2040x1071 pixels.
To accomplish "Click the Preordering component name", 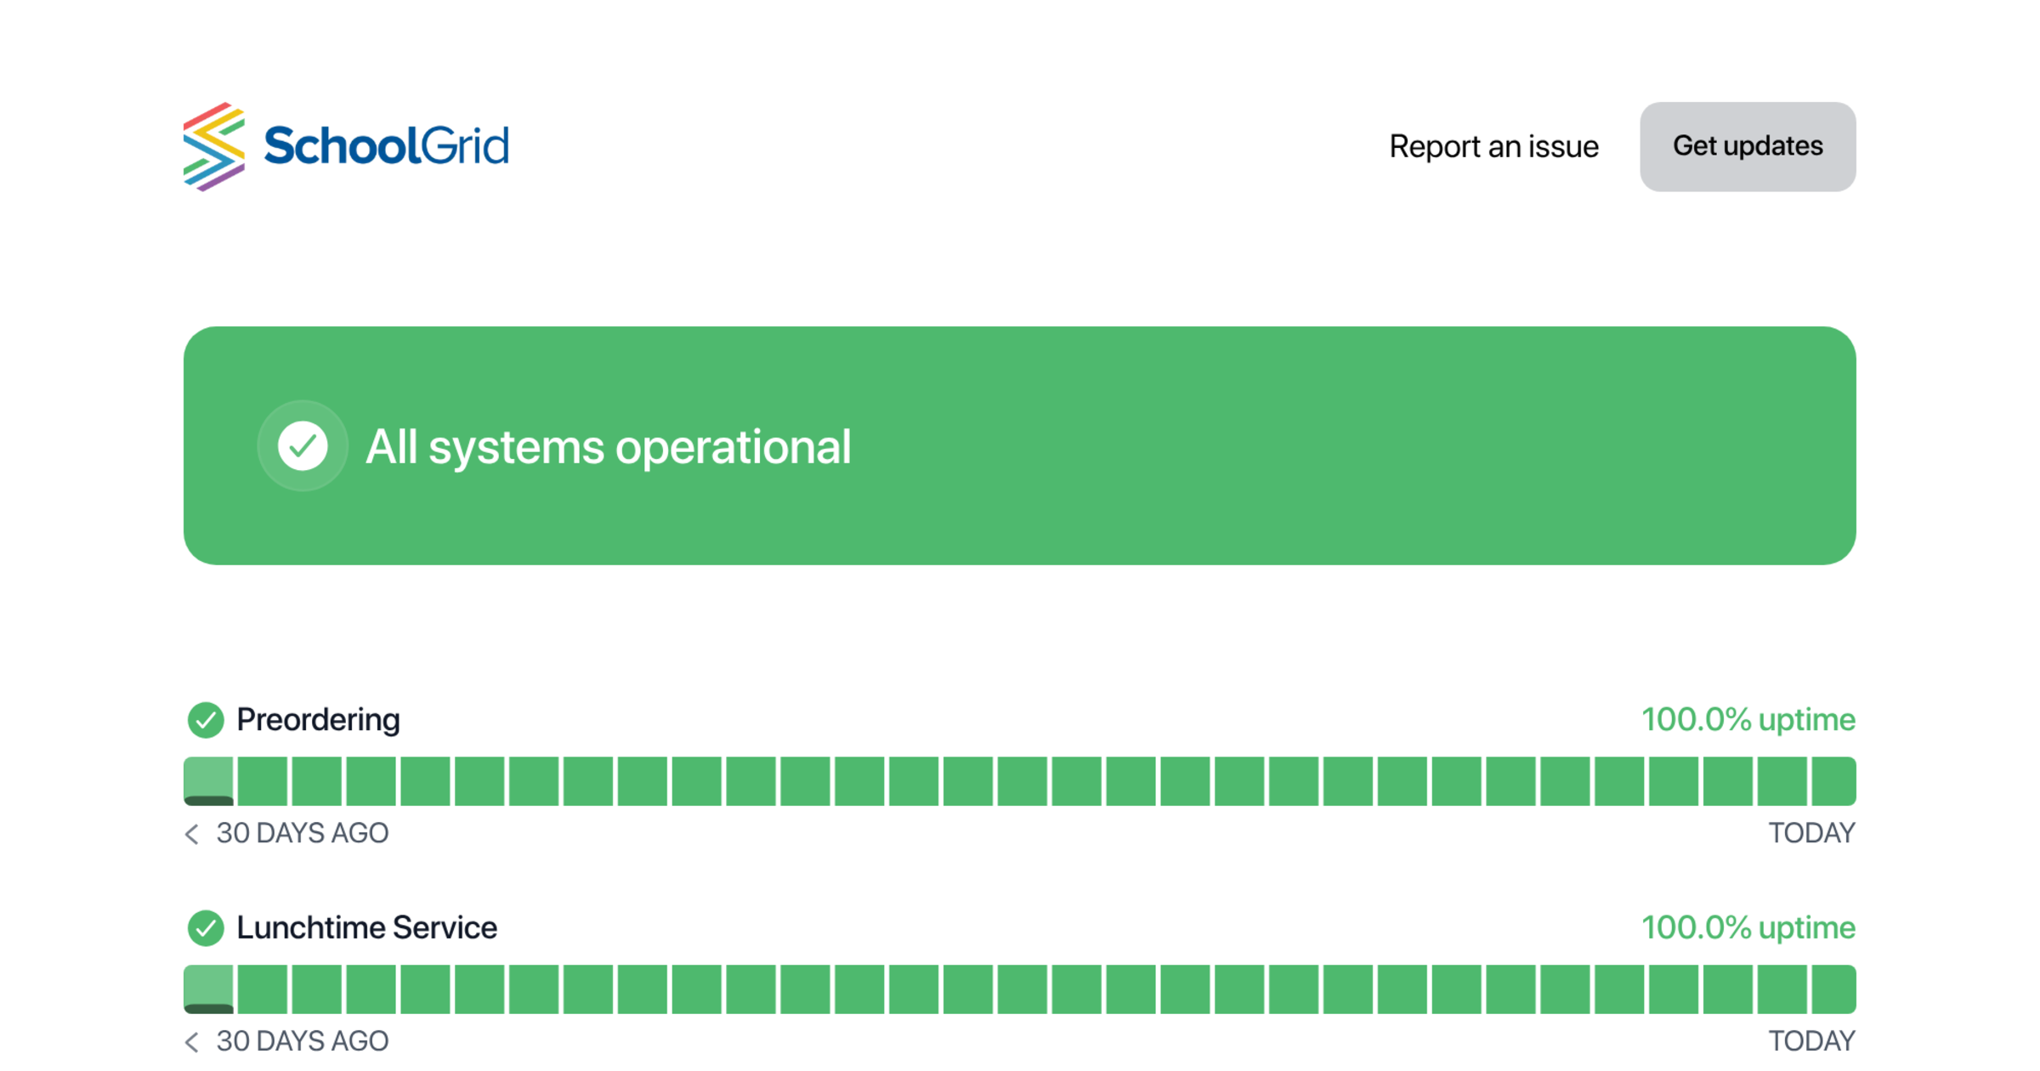I will tap(318, 720).
